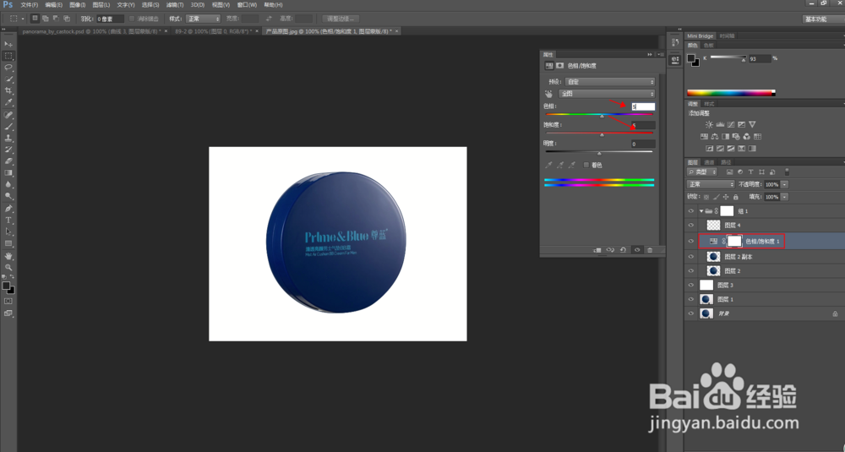Viewport: 845px width, 452px height.
Task: Click the Vibrance triangle adjustment icon
Action: 752,124
